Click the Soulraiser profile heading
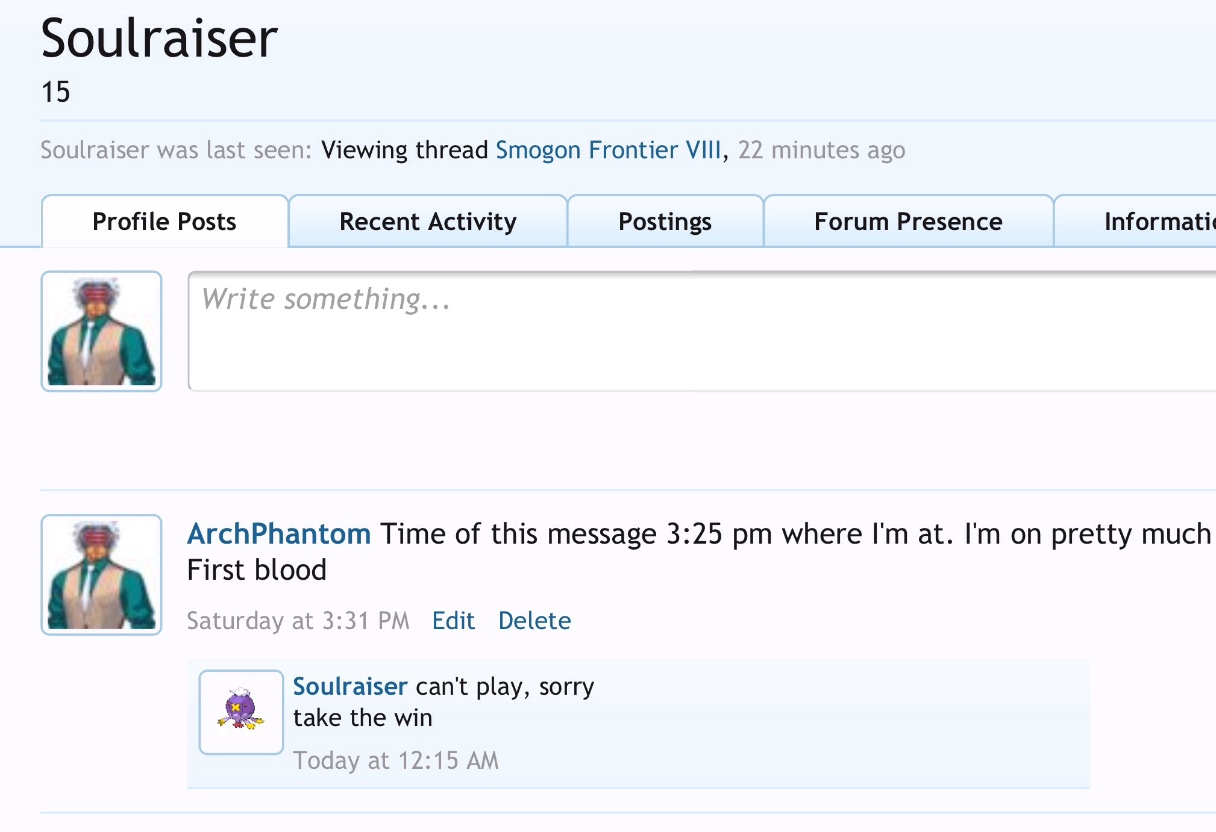The width and height of the screenshot is (1216, 832). point(159,39)
